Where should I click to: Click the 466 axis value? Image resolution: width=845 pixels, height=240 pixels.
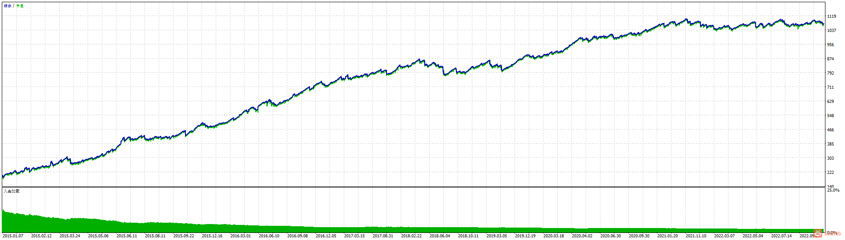tap(830, 130)
